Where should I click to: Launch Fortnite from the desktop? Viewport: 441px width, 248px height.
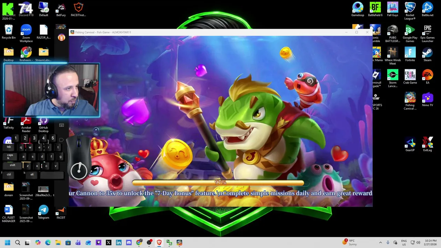click(410, 54)
